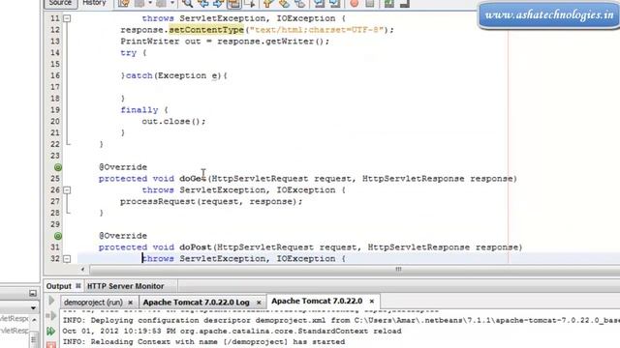The image size is (620, 348).
Task: Close the demoproject (run) output tab
Action: coord(130,303)
